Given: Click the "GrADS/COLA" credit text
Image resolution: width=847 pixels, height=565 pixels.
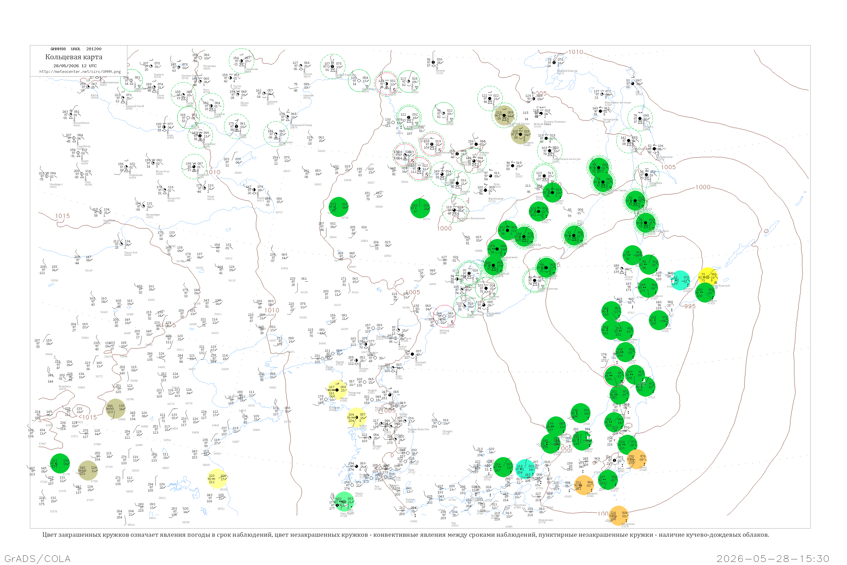Looking at the screenshot, I should tap(38, 559).
